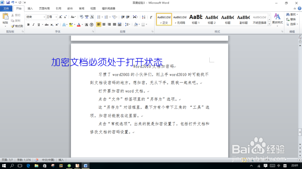Toggle Underline formatting

click(x=39, y=25)
